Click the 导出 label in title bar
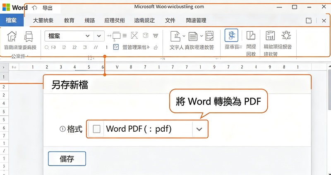This screenshot has width=331, height=175. click(48, 8)
